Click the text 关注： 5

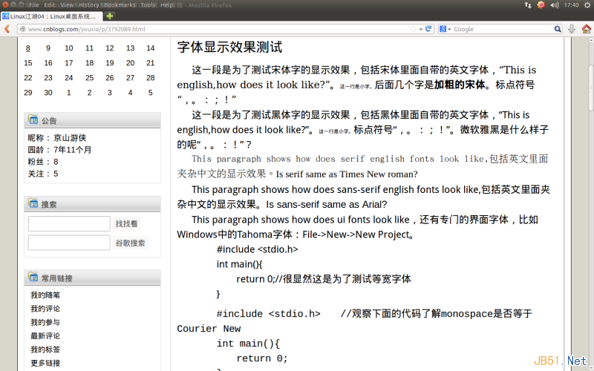click(x=43, y=174)
